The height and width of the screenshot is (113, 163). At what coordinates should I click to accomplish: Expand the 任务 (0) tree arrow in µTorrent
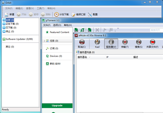(x=44, y=41)
